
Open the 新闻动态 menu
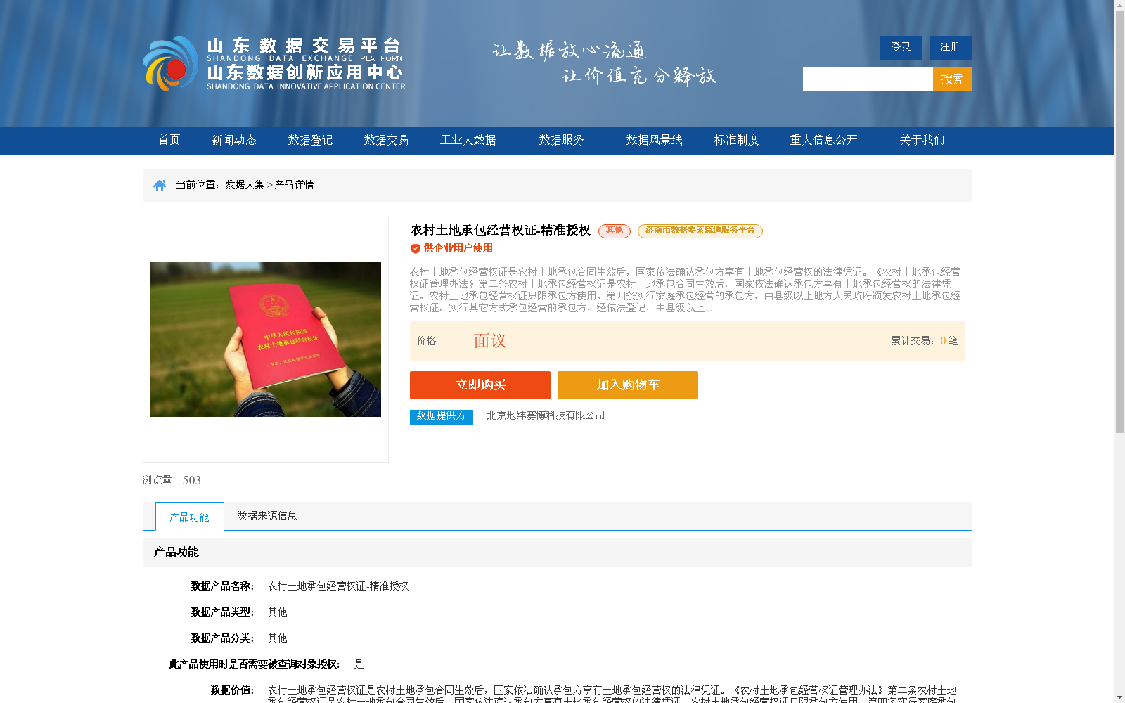(x=233, y=140)
